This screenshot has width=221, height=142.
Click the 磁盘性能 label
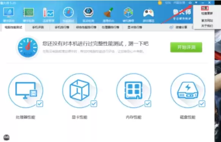(x=188, y=117)
